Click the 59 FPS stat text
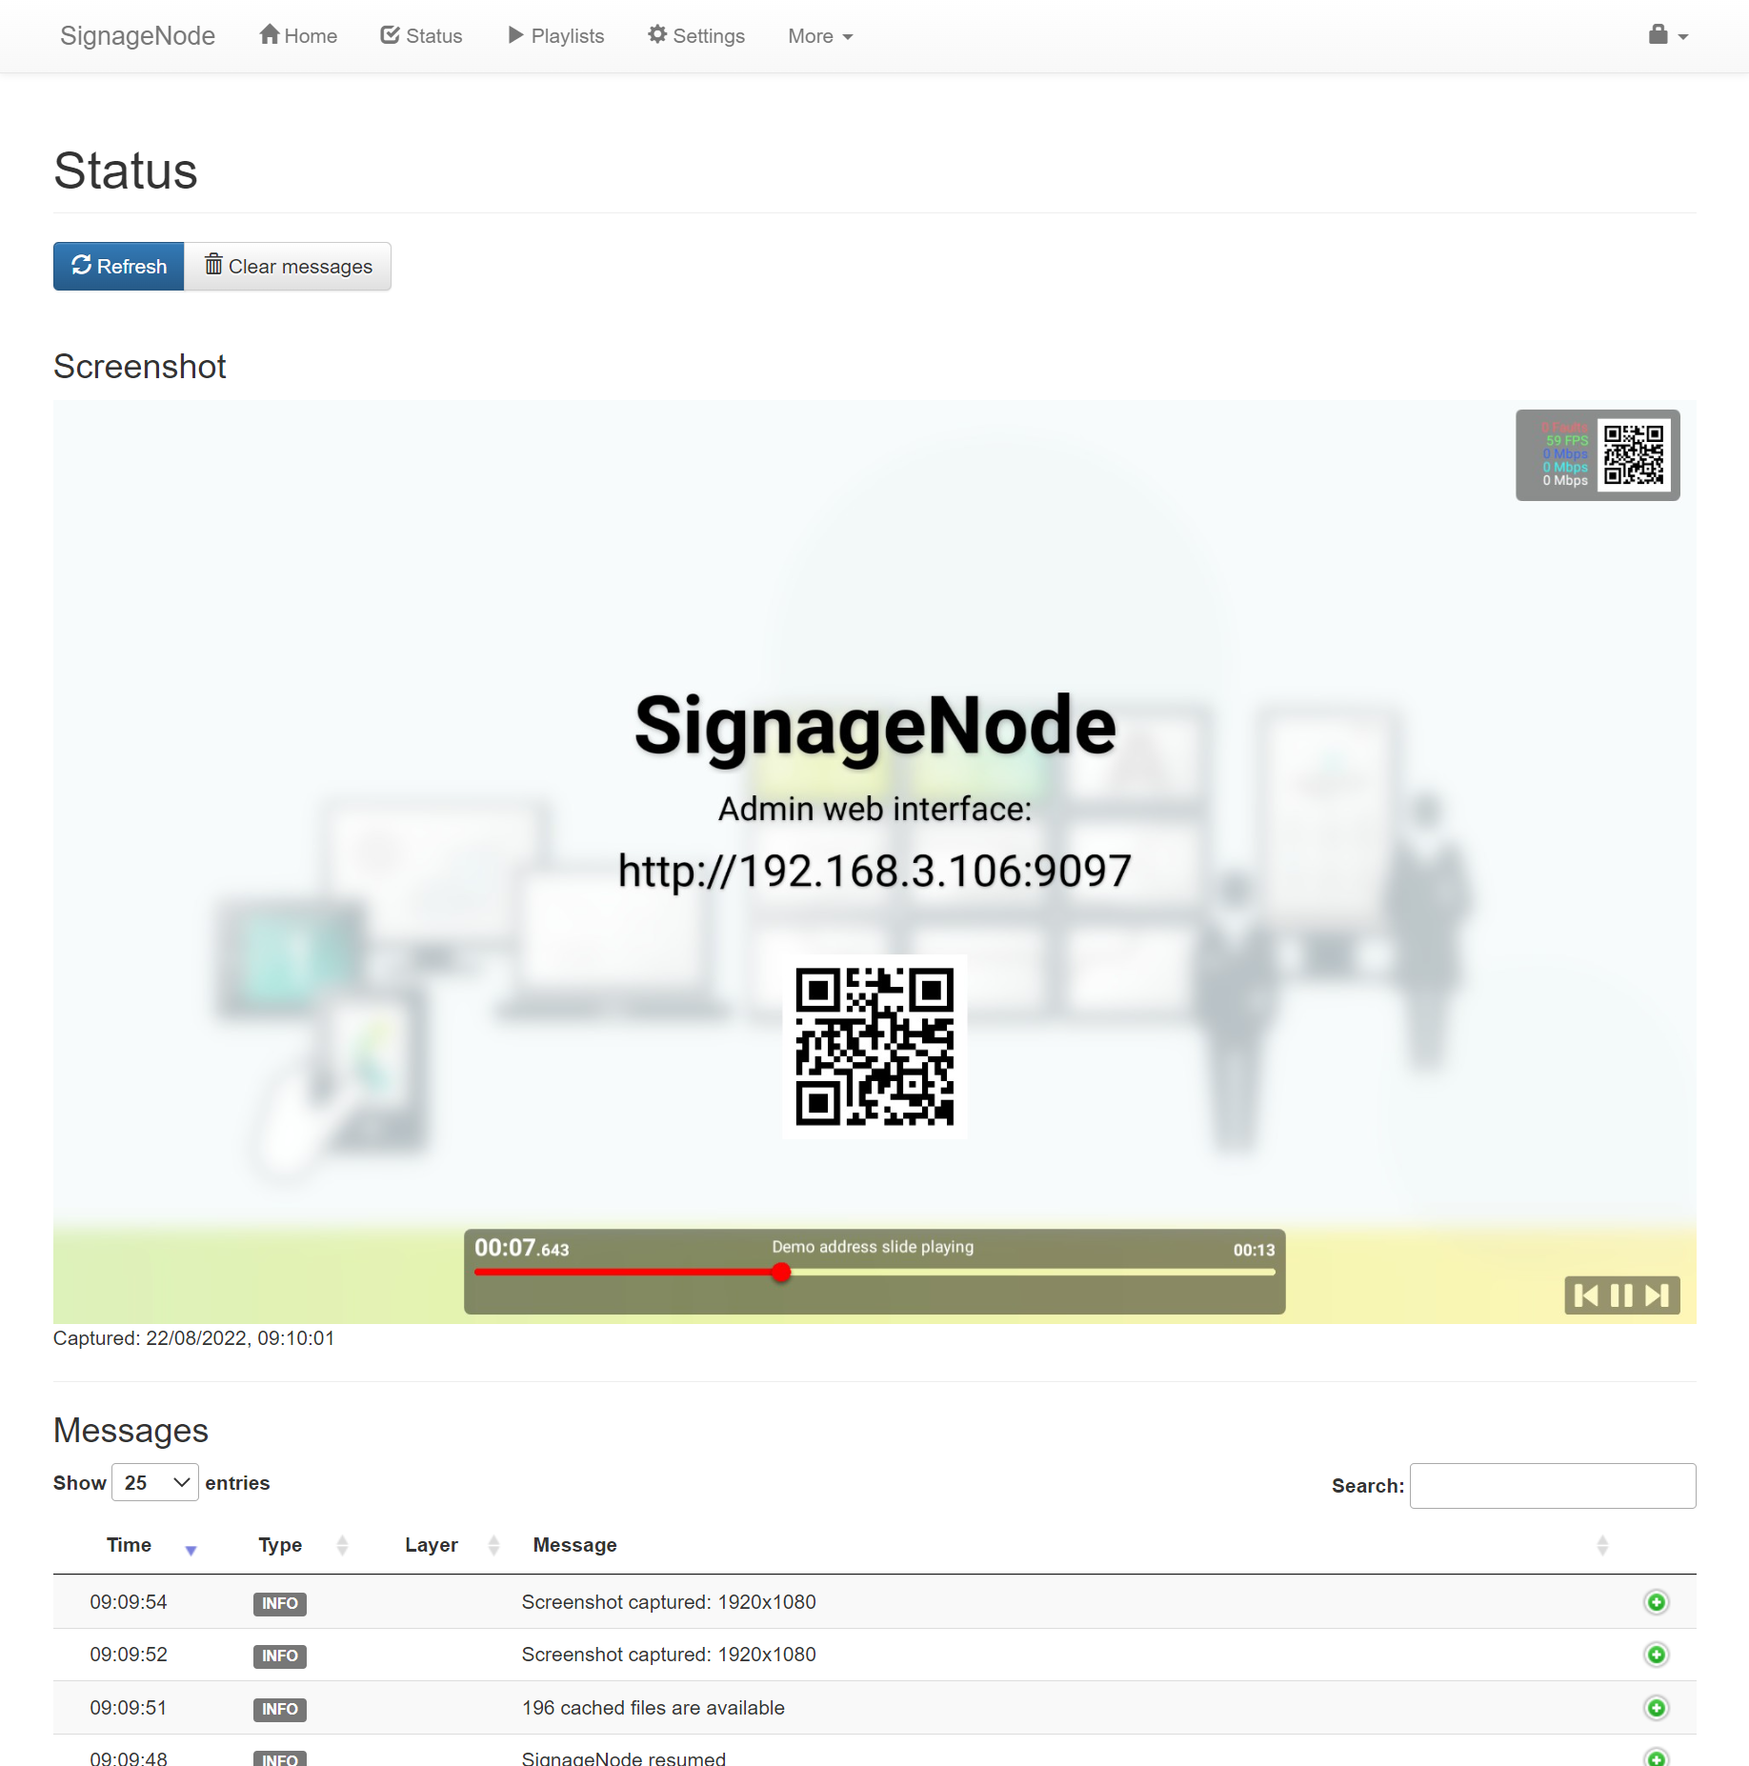Screen dimensions: 1749x1766 pyautogui.click(x=1567, y=440)
